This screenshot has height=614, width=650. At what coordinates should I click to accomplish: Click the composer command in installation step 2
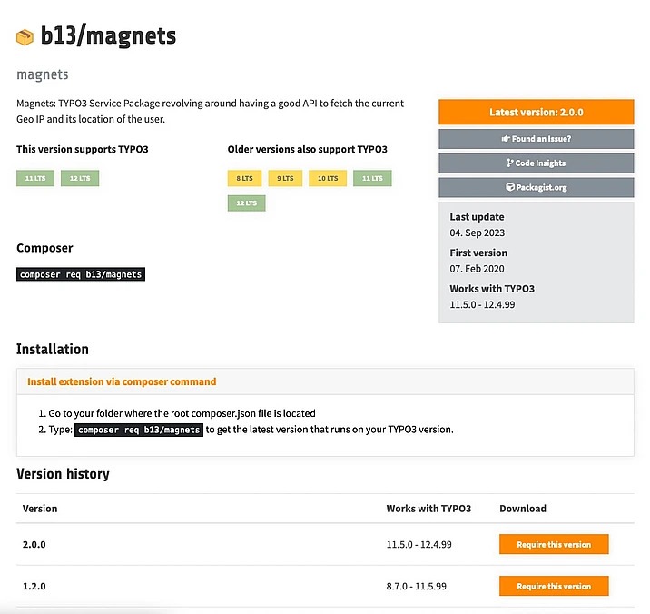point(139,430)
